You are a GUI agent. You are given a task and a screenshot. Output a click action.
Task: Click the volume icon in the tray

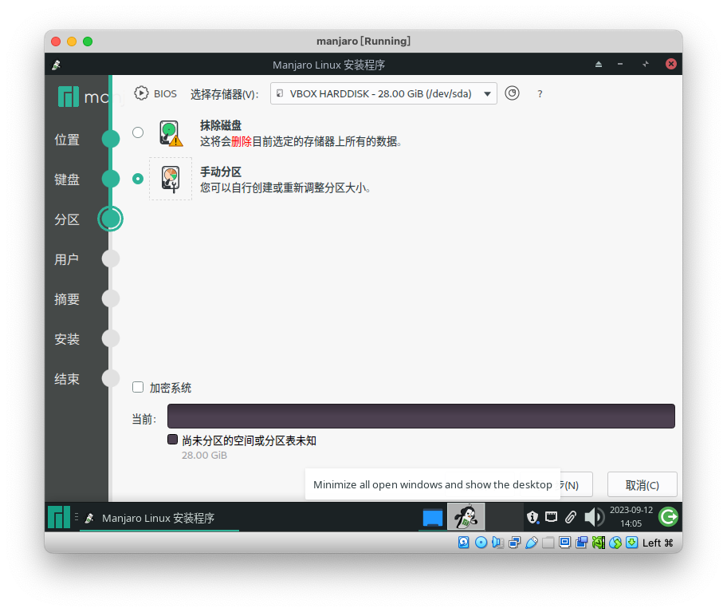click(594, 516)
